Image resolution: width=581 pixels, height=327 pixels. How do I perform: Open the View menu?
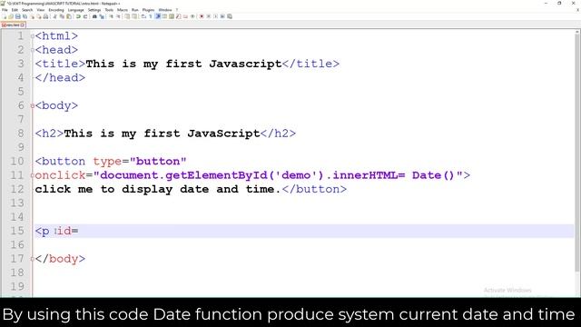coord(41,10)
